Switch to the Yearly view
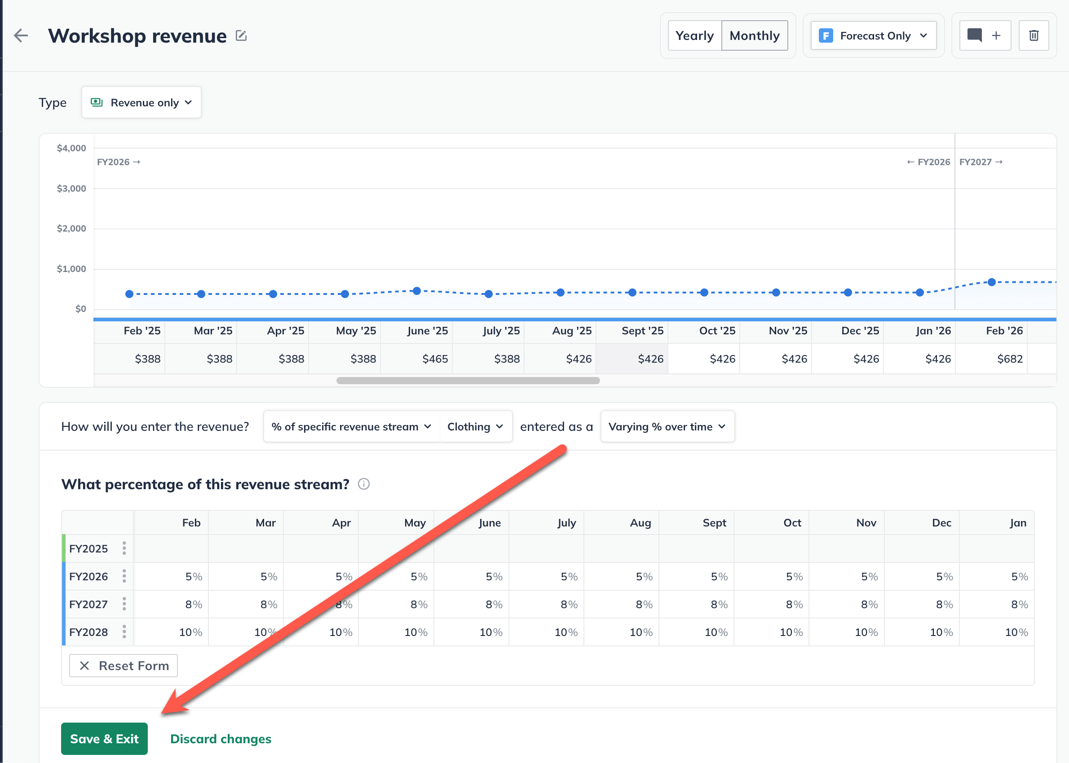Screen dimensions: 1069x763 pos(694,36)
